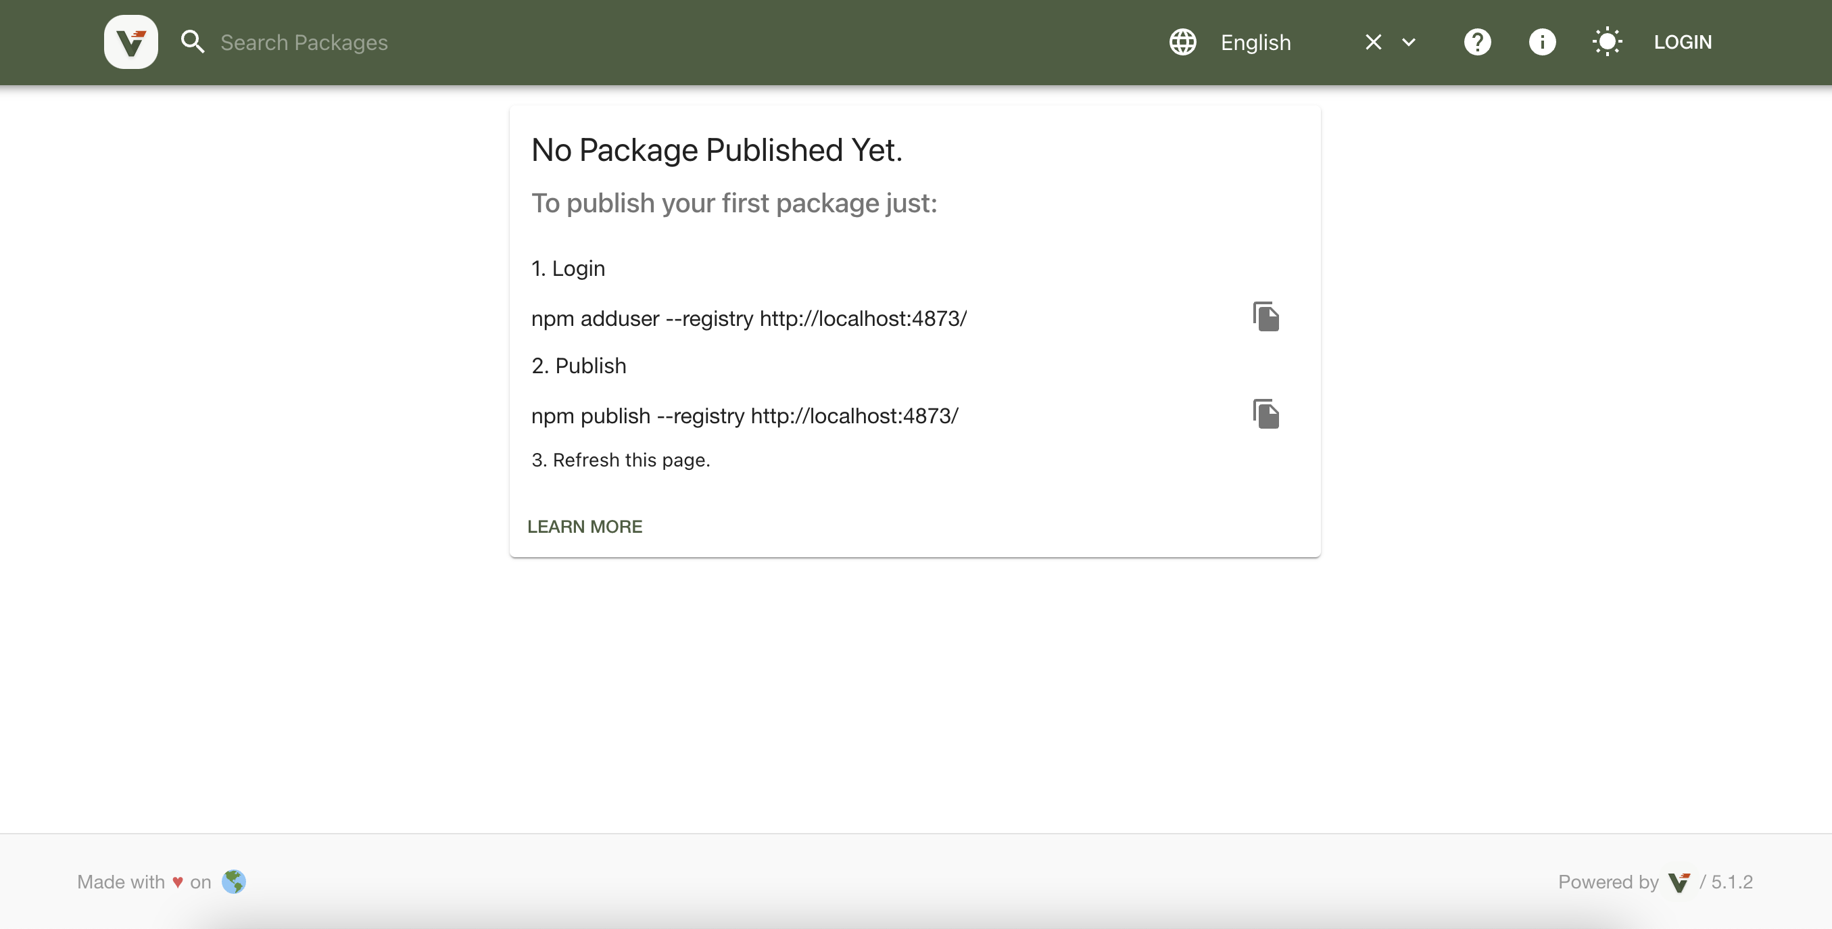Click the magnifier search icon
Viewport: 1832px width, 929px height.
tap(192, 42)
